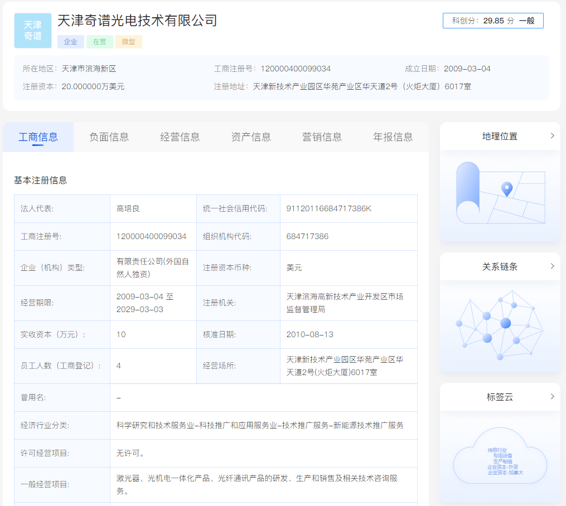The image size is (566, 506).
Task: Click header 注册资本 value 20.000000万美元
Action: pos(93,86)
